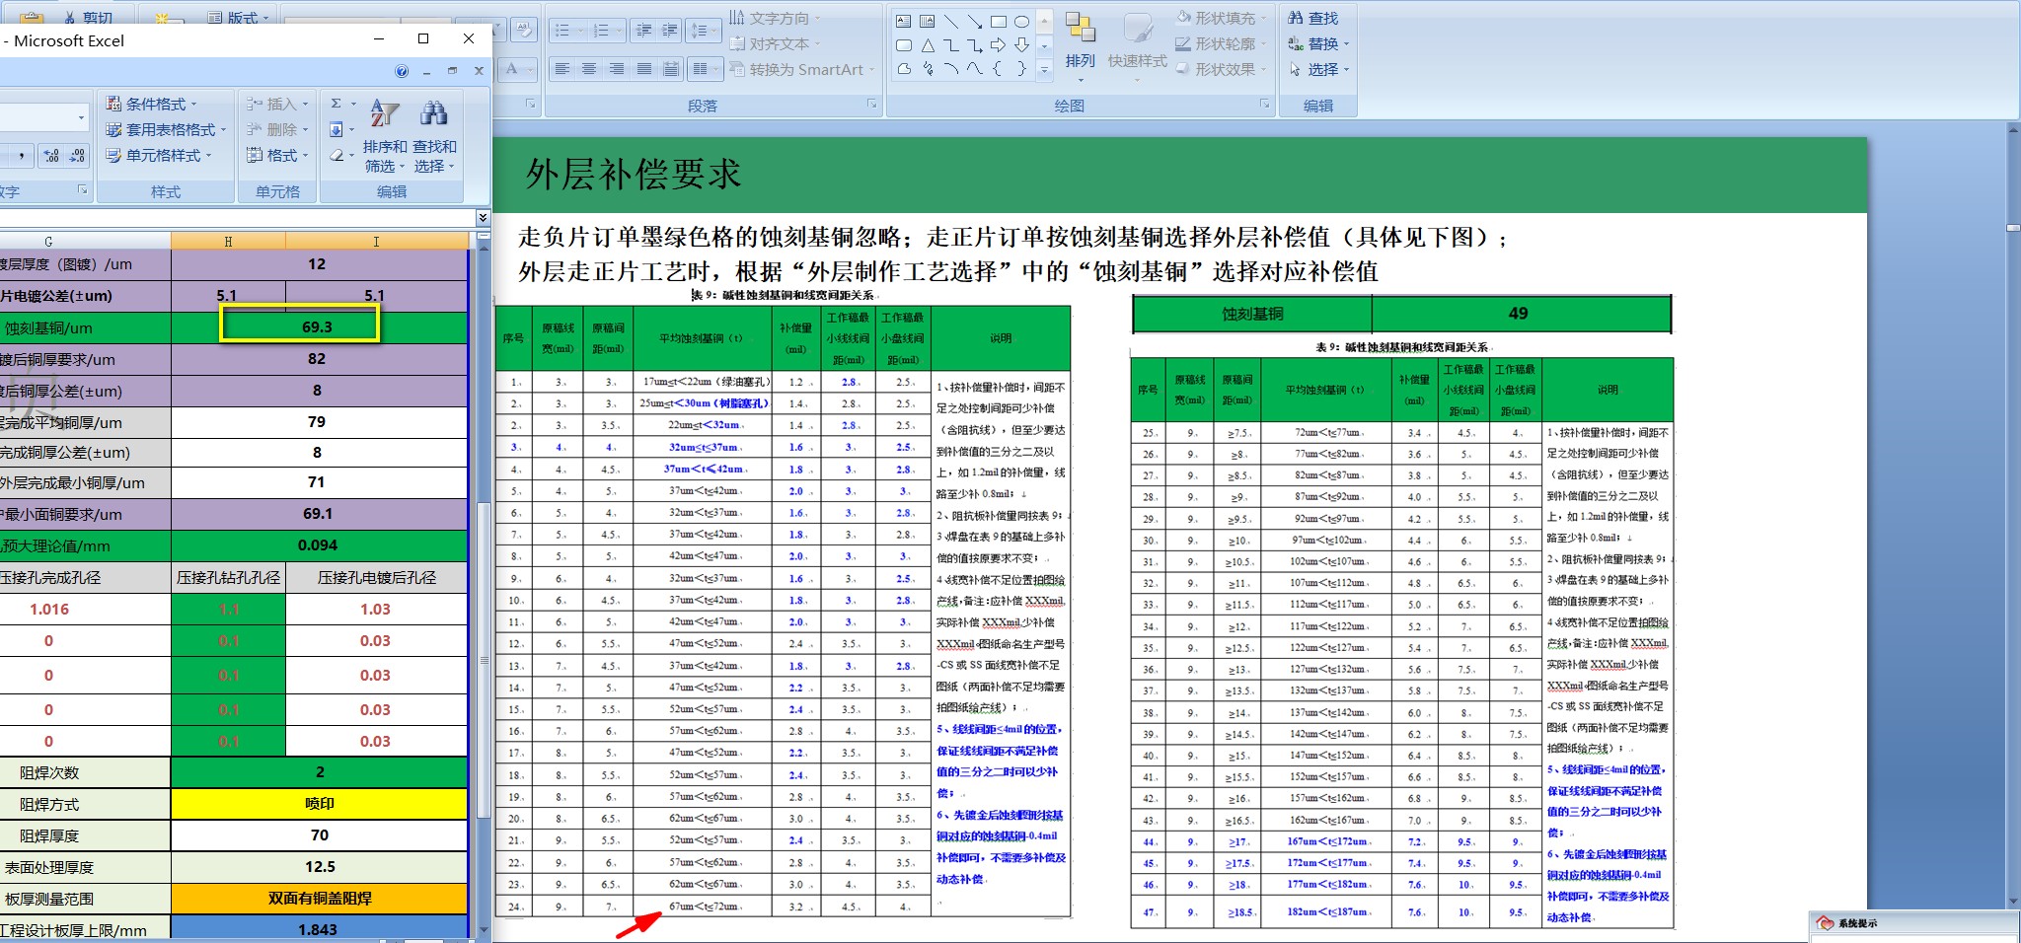Select the isosceles triangle shape
Image resolution: width=2021 pixels, height=943 pixels.
928,45
